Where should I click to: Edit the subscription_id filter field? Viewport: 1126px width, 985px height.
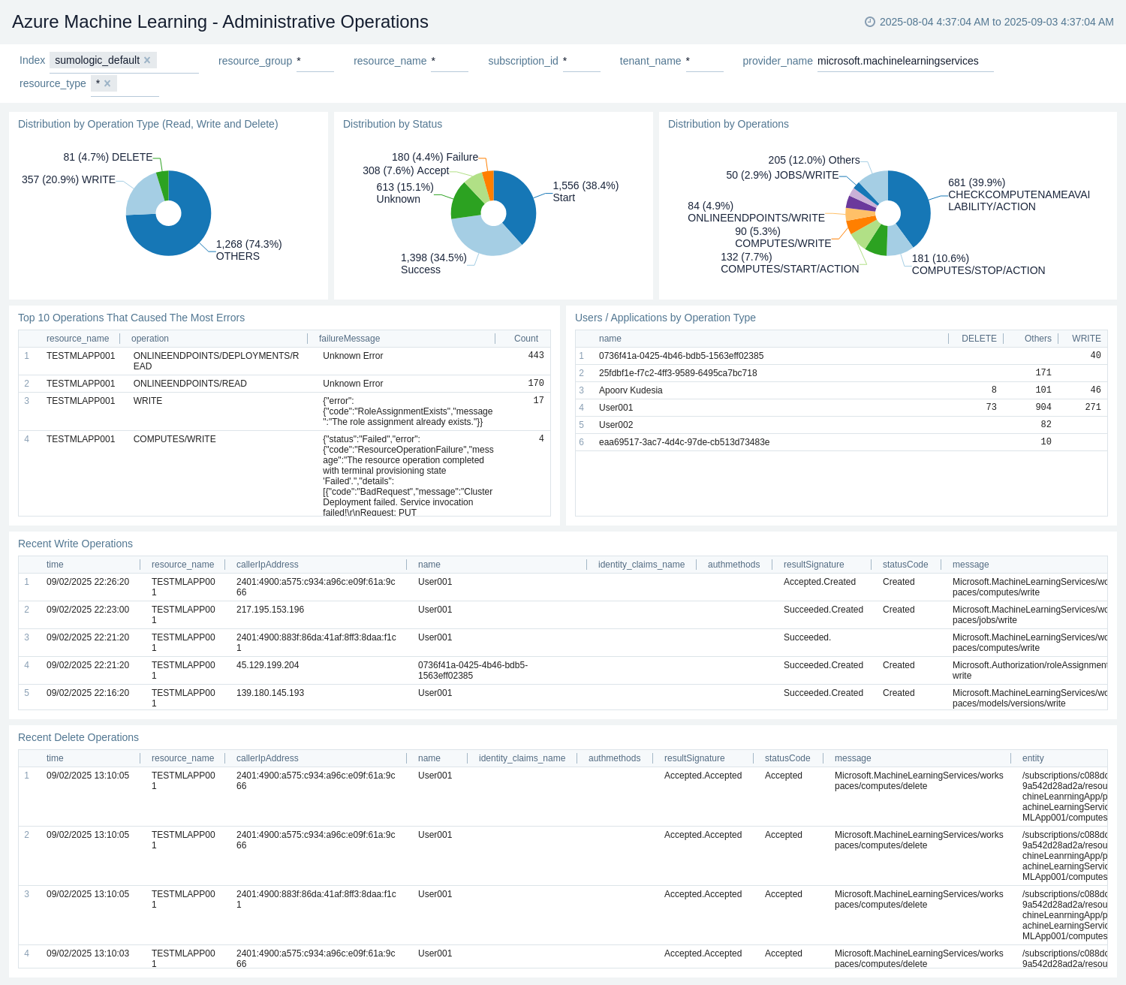(582, 62)
